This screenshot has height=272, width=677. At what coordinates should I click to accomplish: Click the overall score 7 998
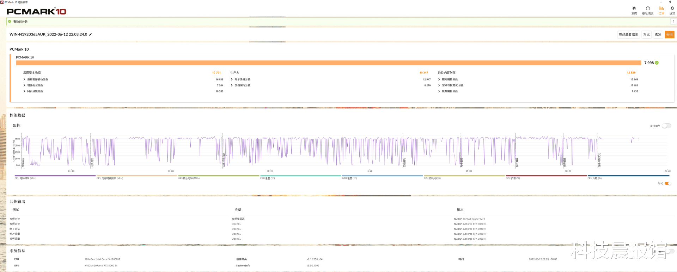(649, 63)
